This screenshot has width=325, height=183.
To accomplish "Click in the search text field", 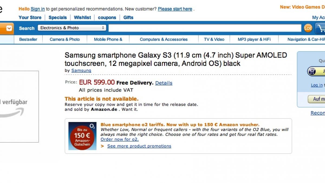I will point(205,28).
